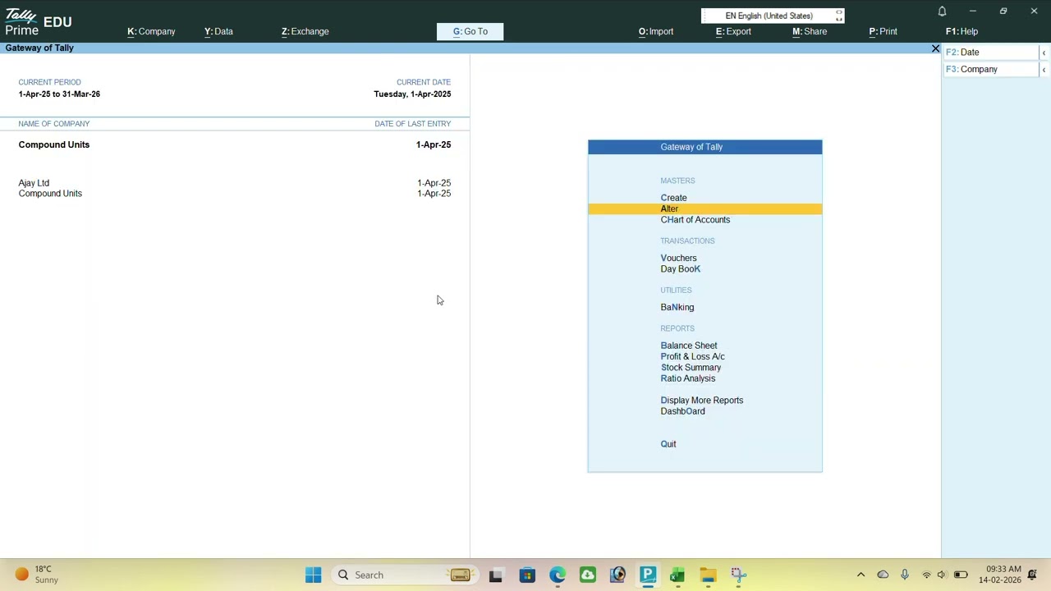Open the Z: Exchange menu
Screen dimensions: 1051x591
tap(305, 31)
